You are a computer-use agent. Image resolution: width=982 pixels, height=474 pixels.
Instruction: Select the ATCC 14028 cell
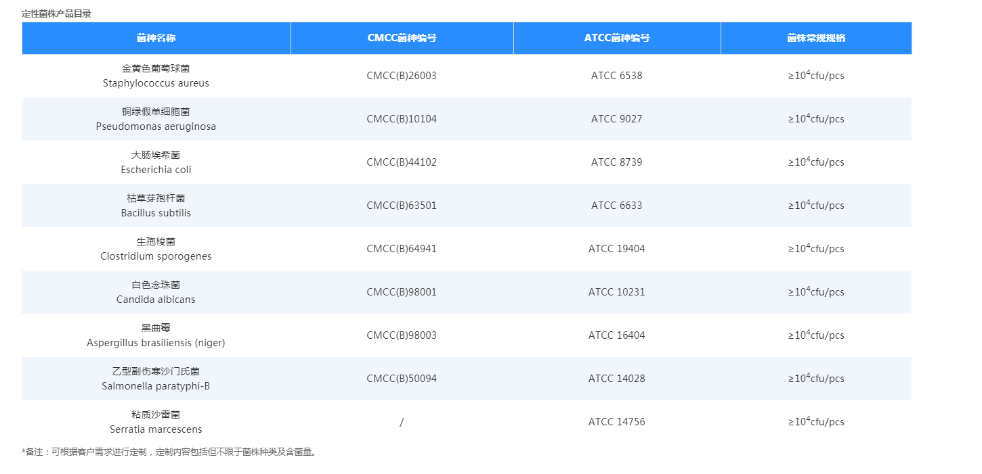[617, 379]
